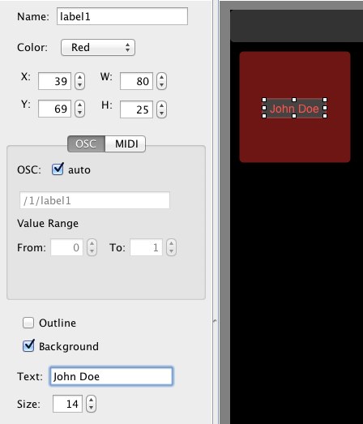The width and height of the screenshot is (363, 424).
Task: Decrease the Y position stepper down arrow
Action: [79, 113]
